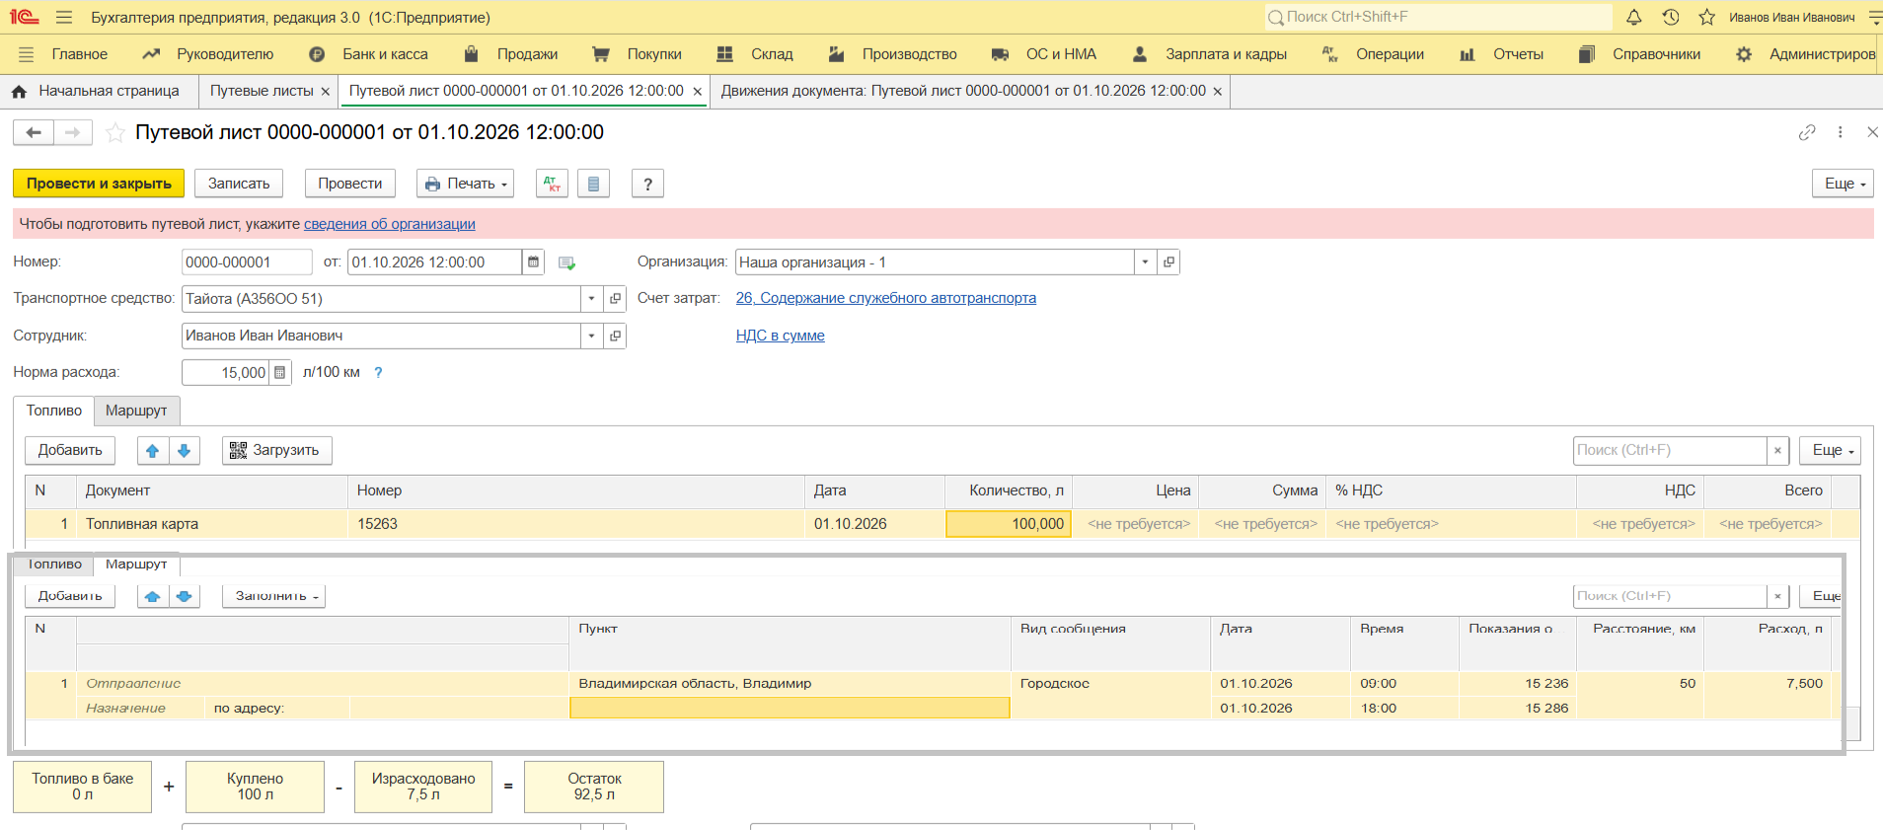Move fuel row down with arrow
This screenshot has height=830, width=1883.
185,451
